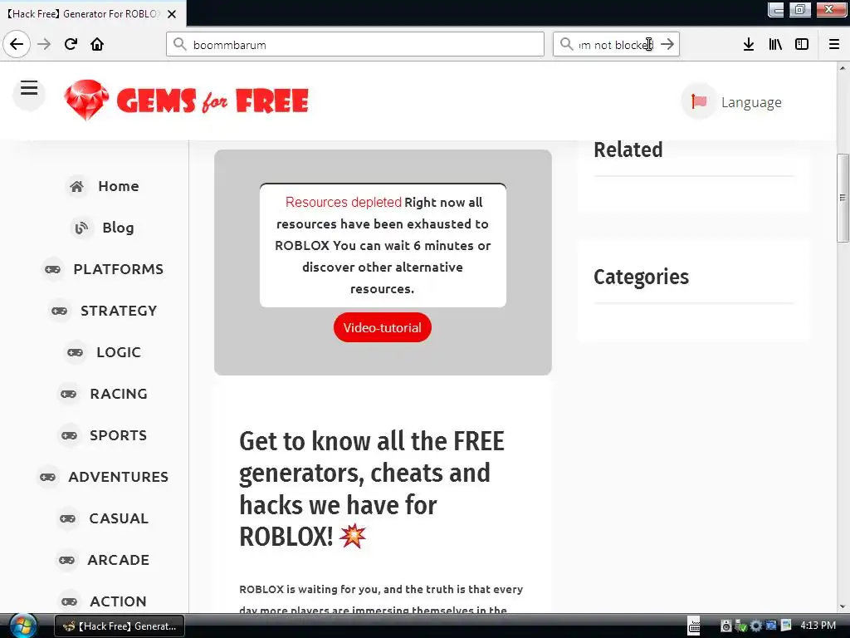Go to the ADVENTURES category

pos(118,477)
